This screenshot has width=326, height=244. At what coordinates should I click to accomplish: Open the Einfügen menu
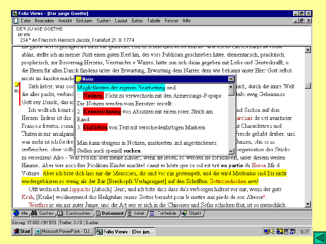(x=84, y=20)
